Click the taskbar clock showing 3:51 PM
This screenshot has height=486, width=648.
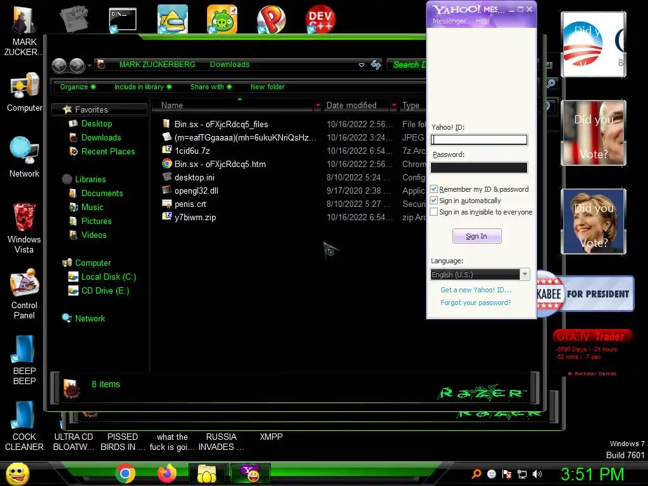(x=592, y=474)
